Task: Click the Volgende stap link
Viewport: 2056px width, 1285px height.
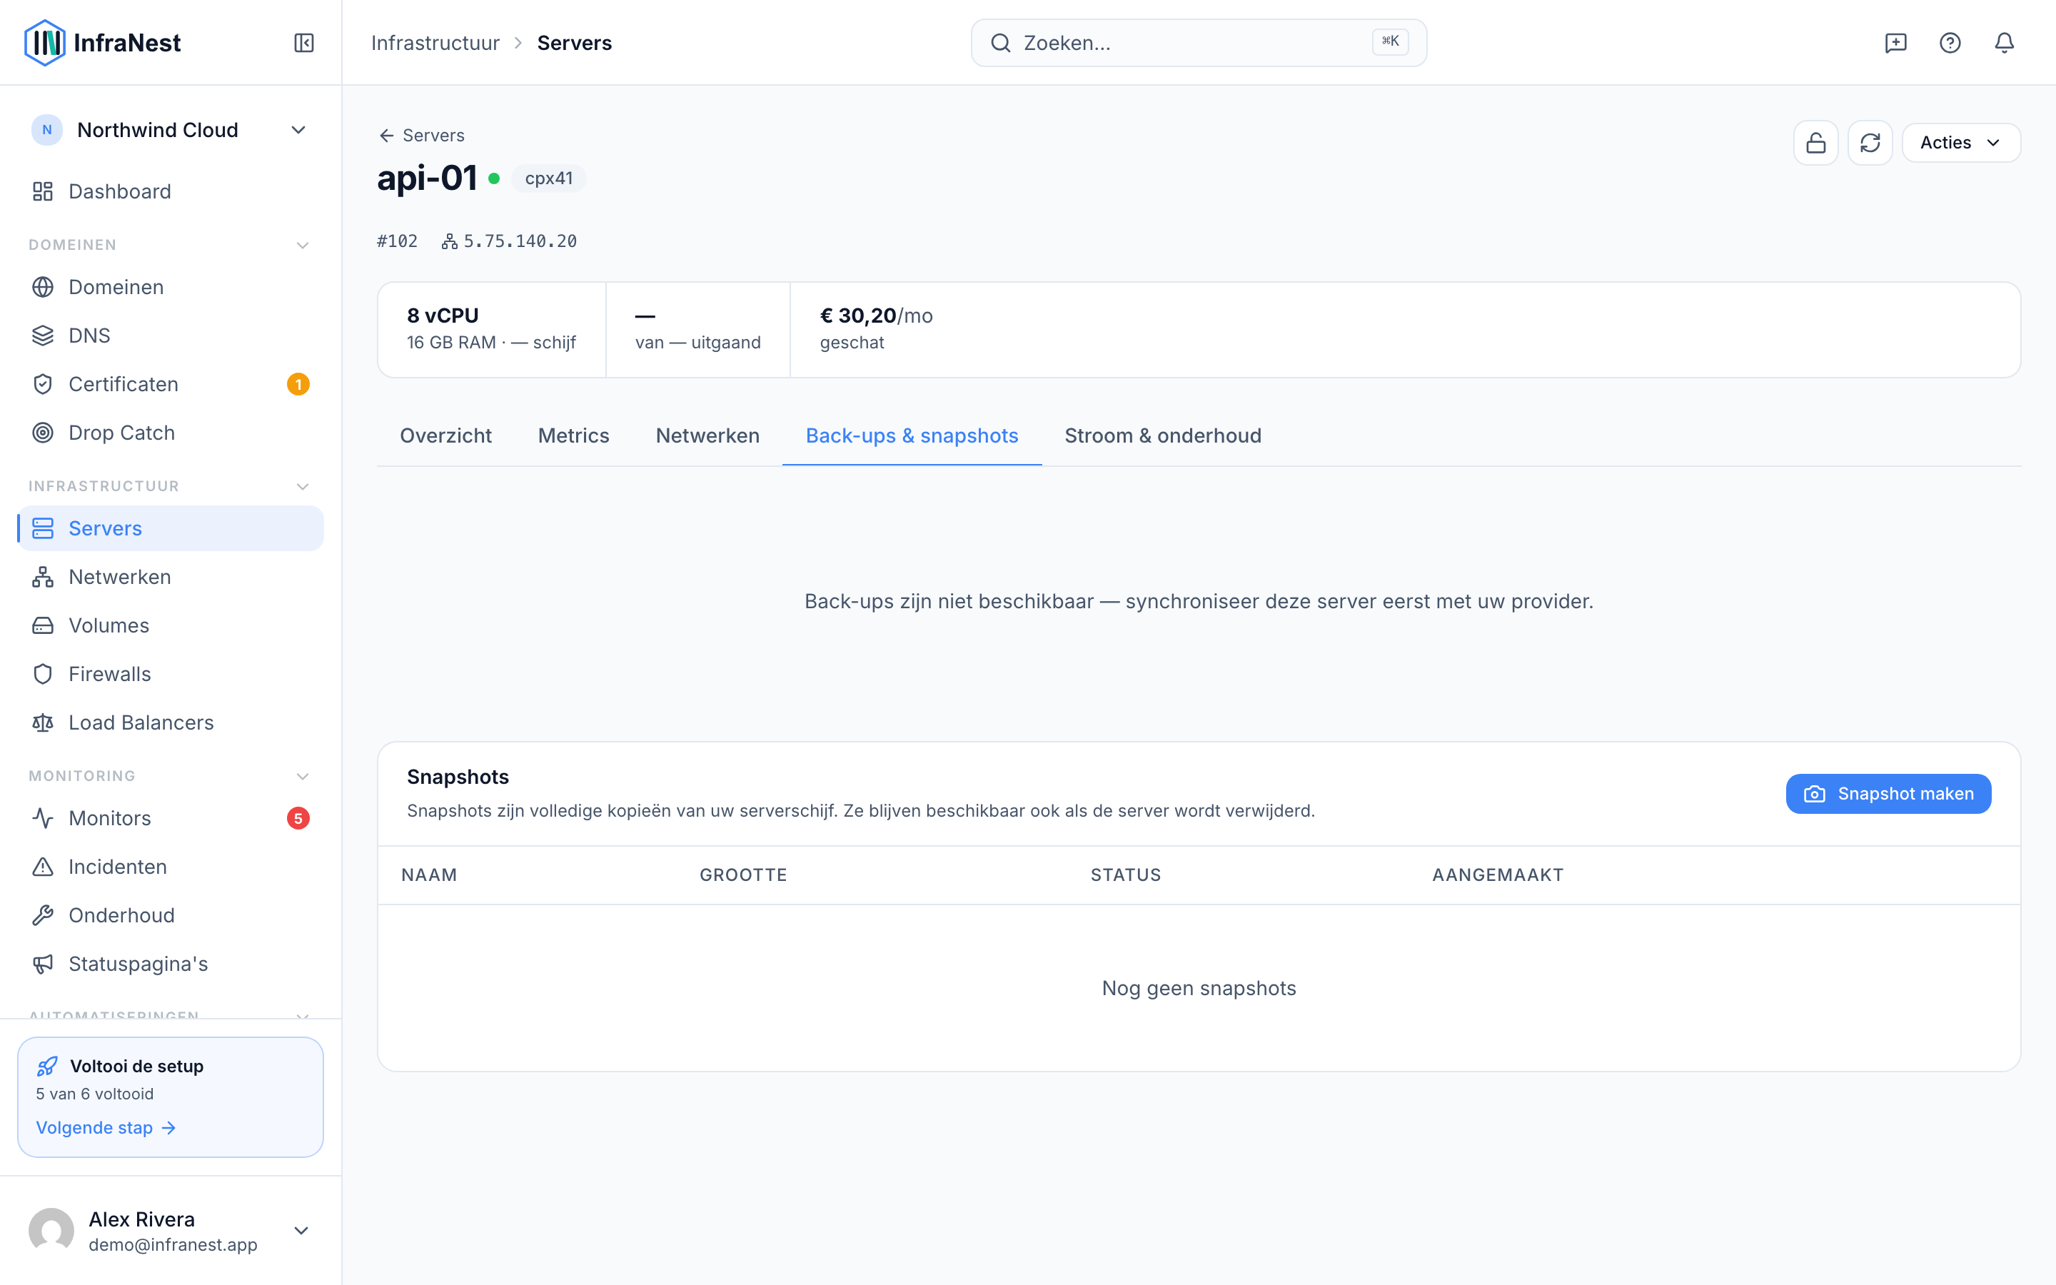Action: point(106,1128)
